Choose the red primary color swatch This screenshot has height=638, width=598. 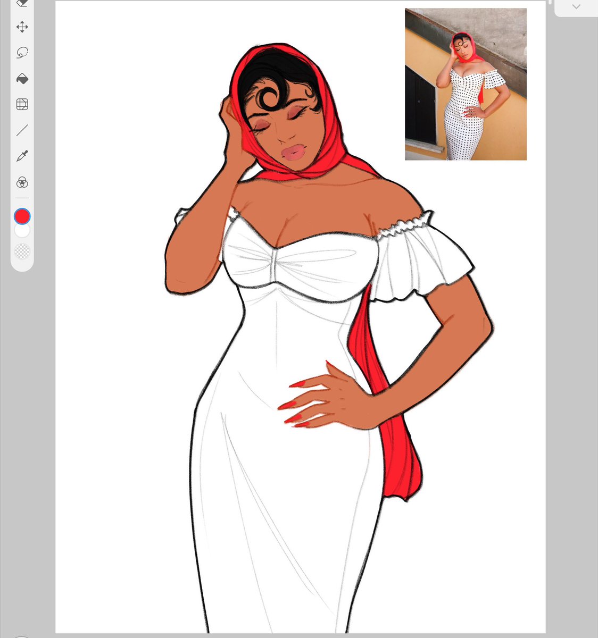pos(22,216)
